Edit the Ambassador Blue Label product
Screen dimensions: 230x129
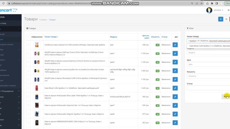point(175,97)
